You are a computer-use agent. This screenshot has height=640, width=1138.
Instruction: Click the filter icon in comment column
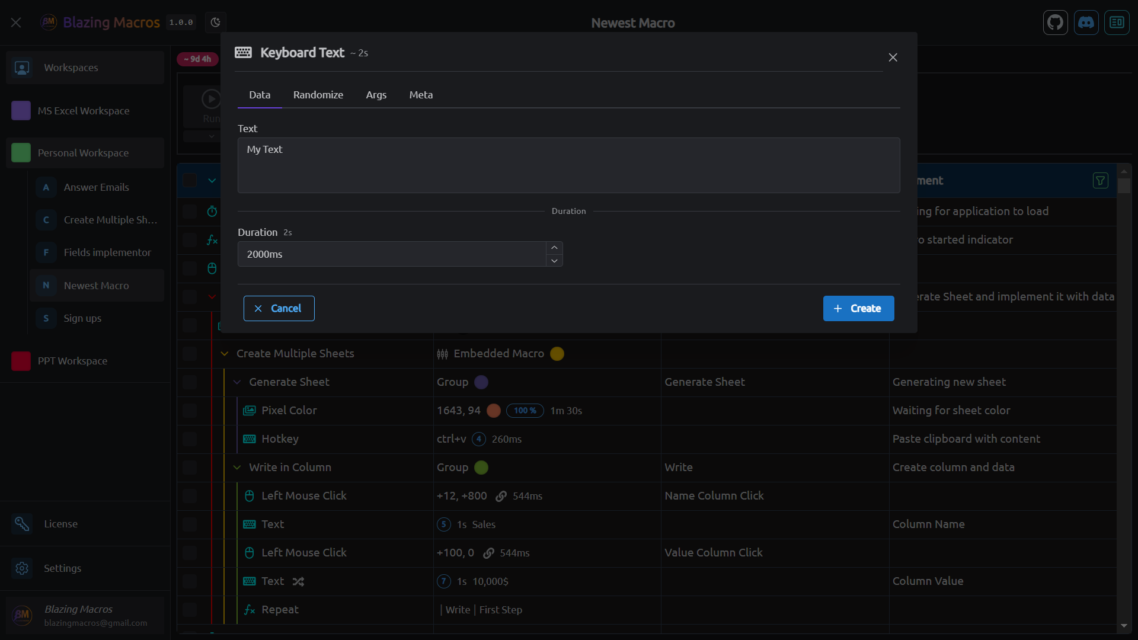1100,181
